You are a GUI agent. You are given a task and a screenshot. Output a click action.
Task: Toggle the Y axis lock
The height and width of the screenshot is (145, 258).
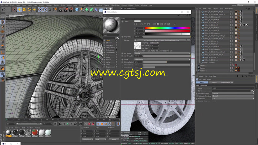click(45, 10)
